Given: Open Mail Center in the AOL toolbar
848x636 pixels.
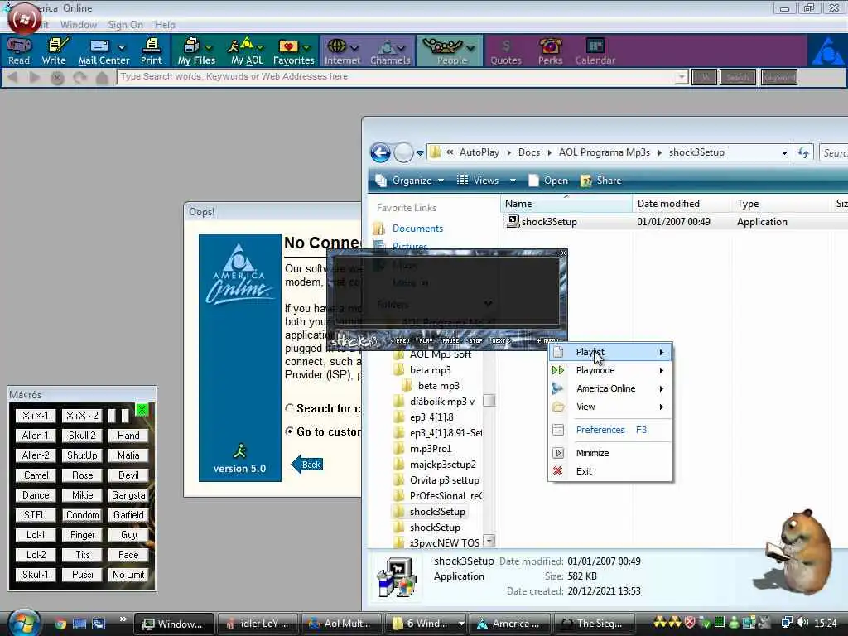Looking at the screenshot, I should point(100,51).
